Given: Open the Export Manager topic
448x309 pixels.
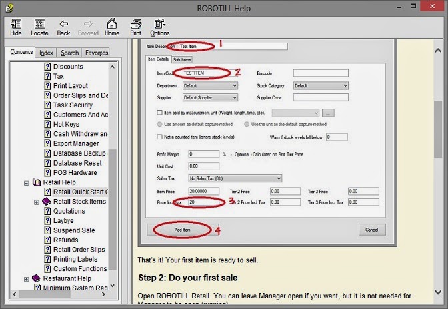Looking at the screenshot, I should [76, 143].
